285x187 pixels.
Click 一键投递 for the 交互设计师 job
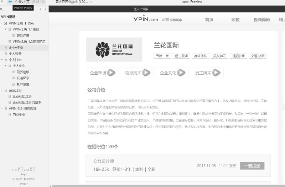(x=252, y=166)
